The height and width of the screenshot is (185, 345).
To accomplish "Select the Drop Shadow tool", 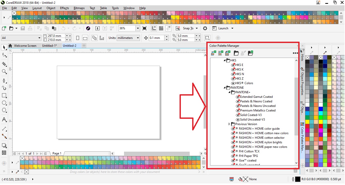I will [4, 145].
